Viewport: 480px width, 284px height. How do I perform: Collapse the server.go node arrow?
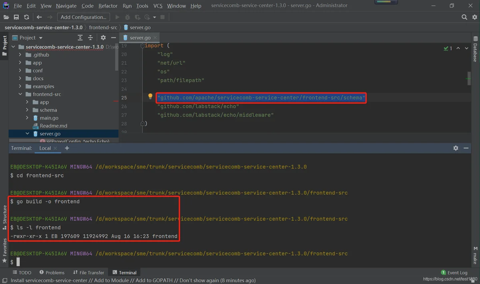pyautogui.click(x=27, y=134)
